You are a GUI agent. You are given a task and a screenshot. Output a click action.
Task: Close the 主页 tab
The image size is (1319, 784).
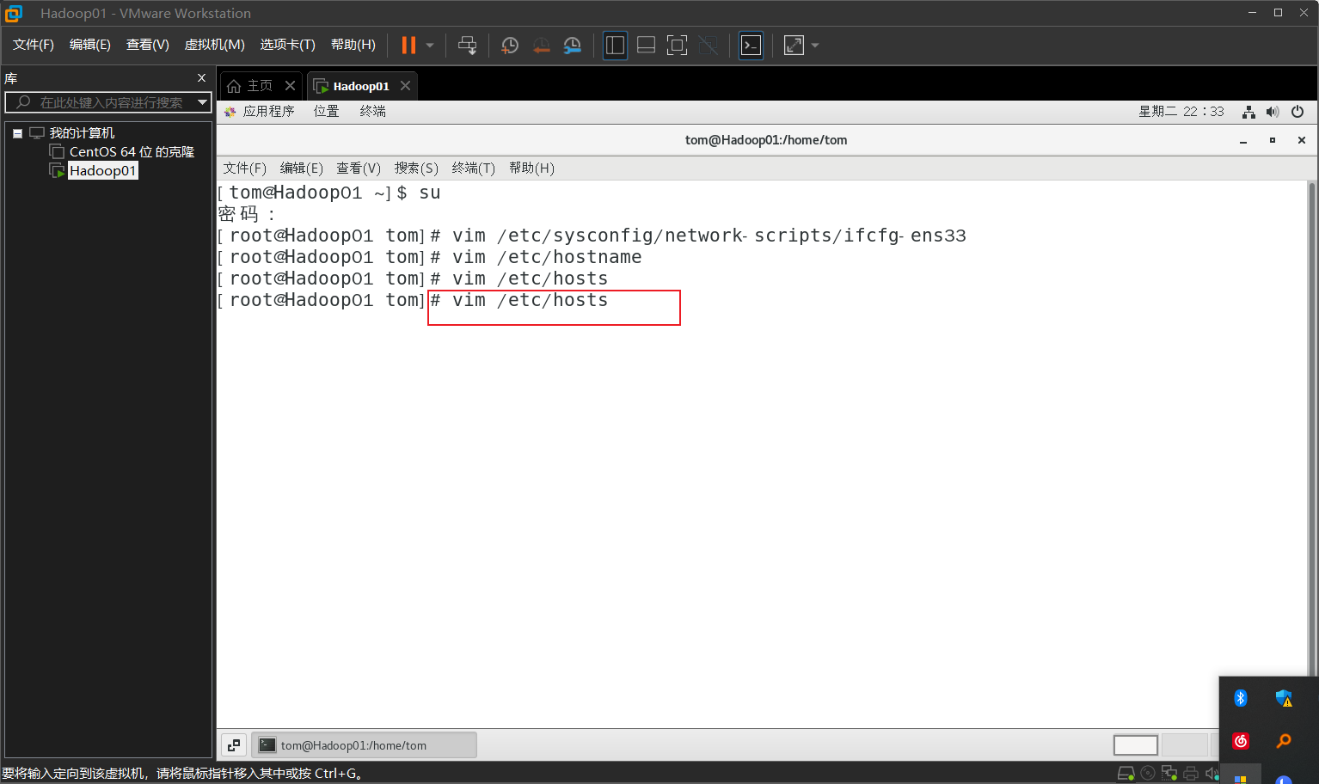[x=291, y=86]
